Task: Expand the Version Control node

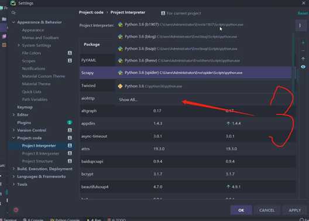Action: (x=13, y=130)
